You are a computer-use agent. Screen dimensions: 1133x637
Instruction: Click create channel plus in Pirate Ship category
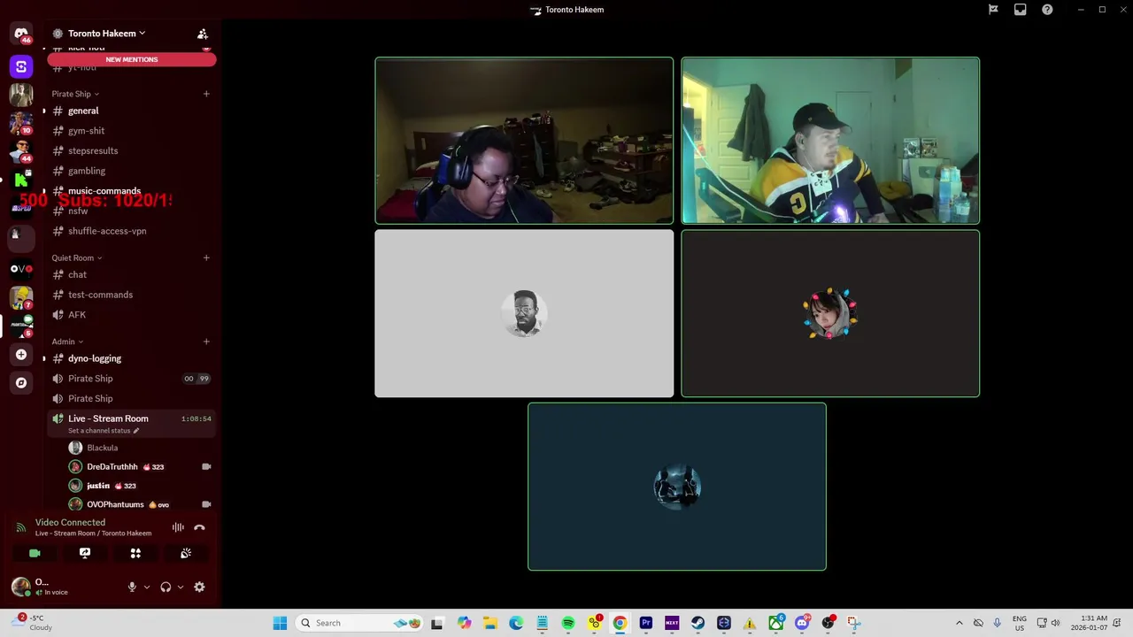coord(206,94)
